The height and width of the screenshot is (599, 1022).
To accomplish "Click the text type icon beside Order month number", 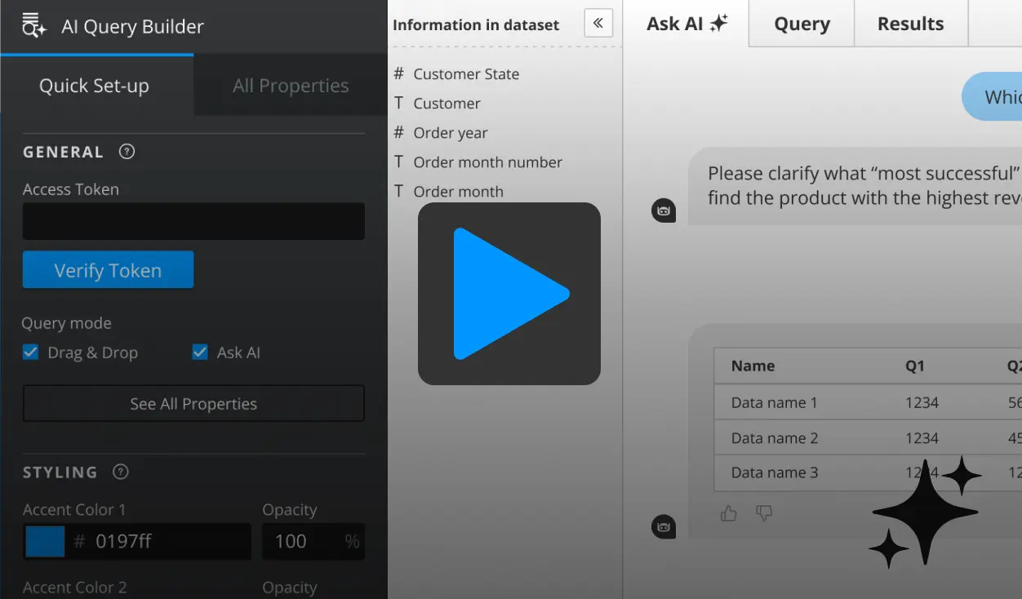I will click(398, 162).
